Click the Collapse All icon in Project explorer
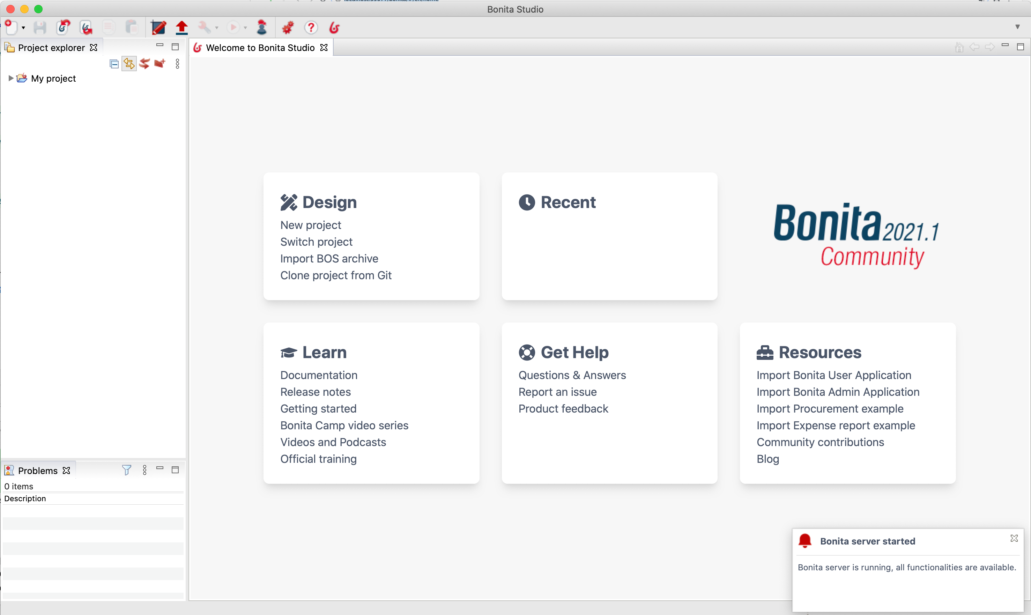The image size is (1031, 615). point(114,64)
